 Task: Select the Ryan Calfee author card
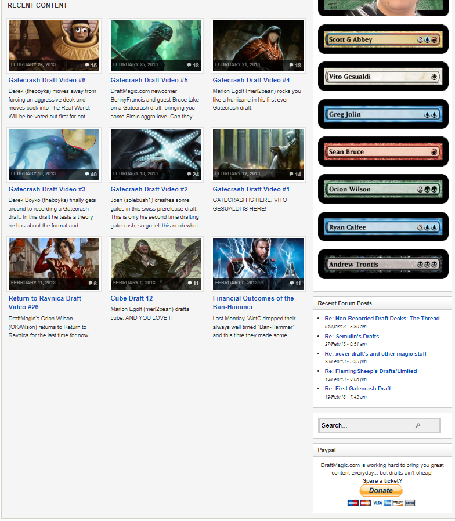pos(383,227)
